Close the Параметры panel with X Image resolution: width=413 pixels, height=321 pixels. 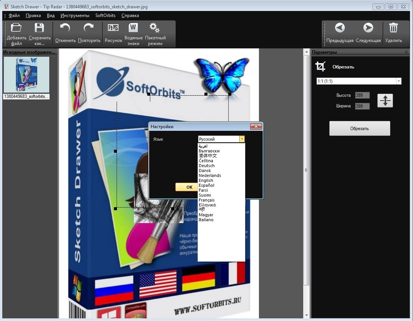click(x=407, y=52)
